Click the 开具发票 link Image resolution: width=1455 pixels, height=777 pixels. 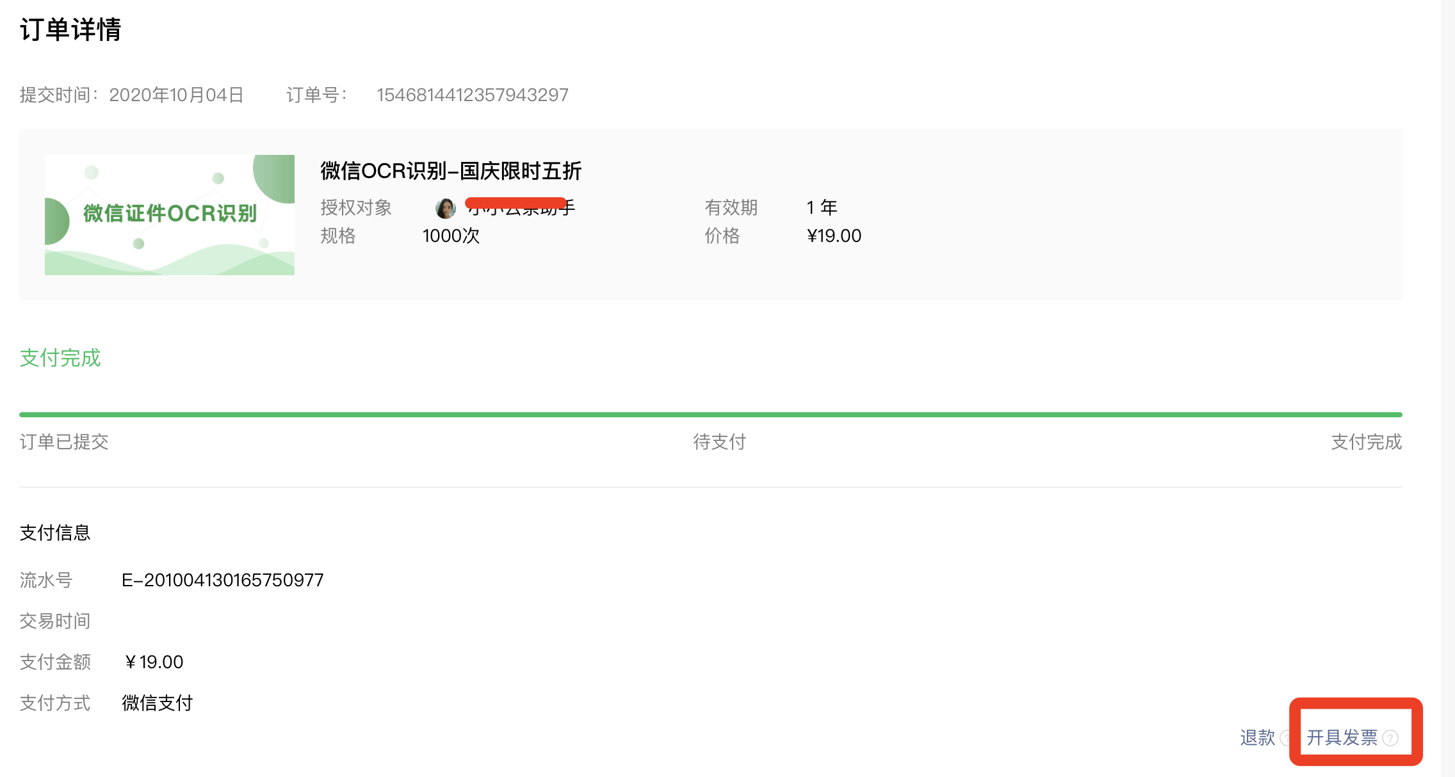pos(1341,737)
